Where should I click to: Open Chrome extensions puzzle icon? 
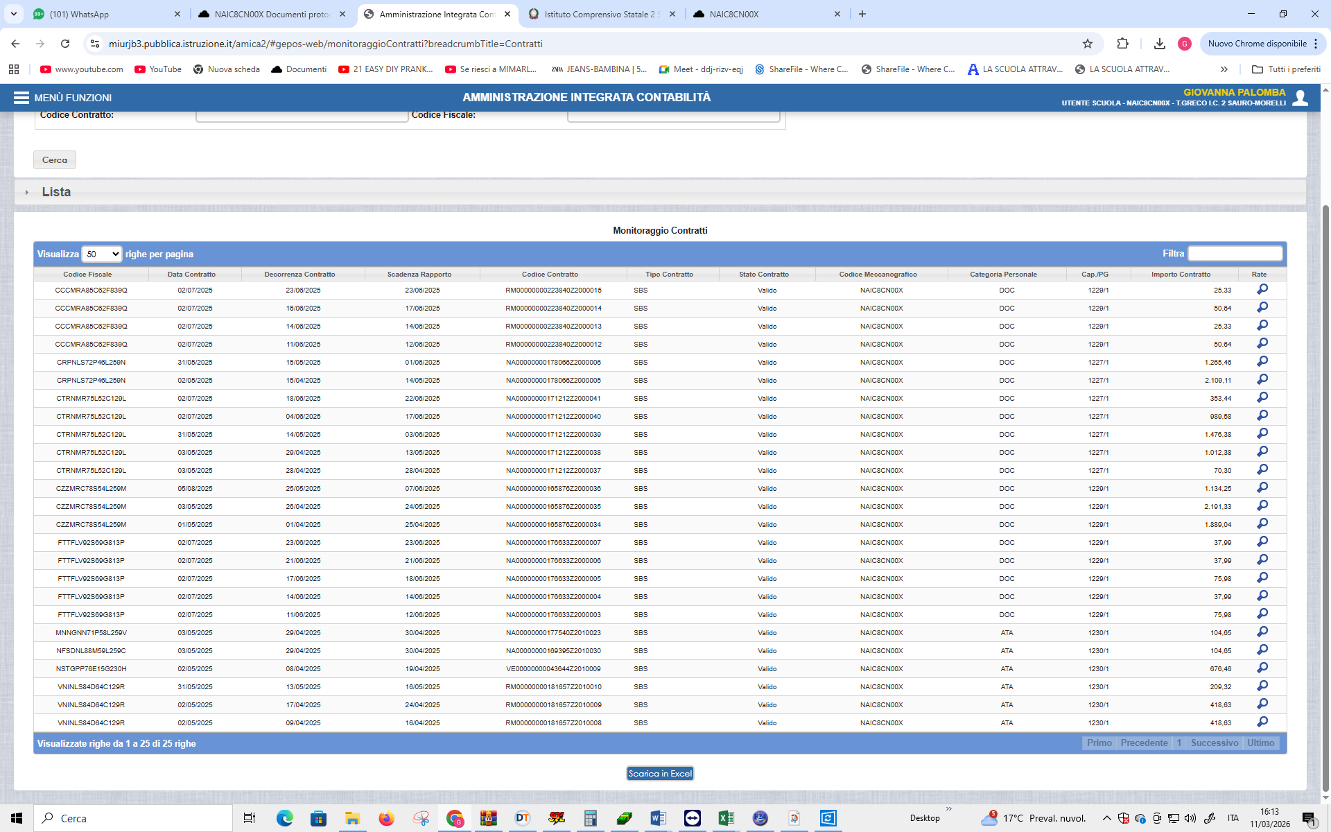tap(1122, 44)
